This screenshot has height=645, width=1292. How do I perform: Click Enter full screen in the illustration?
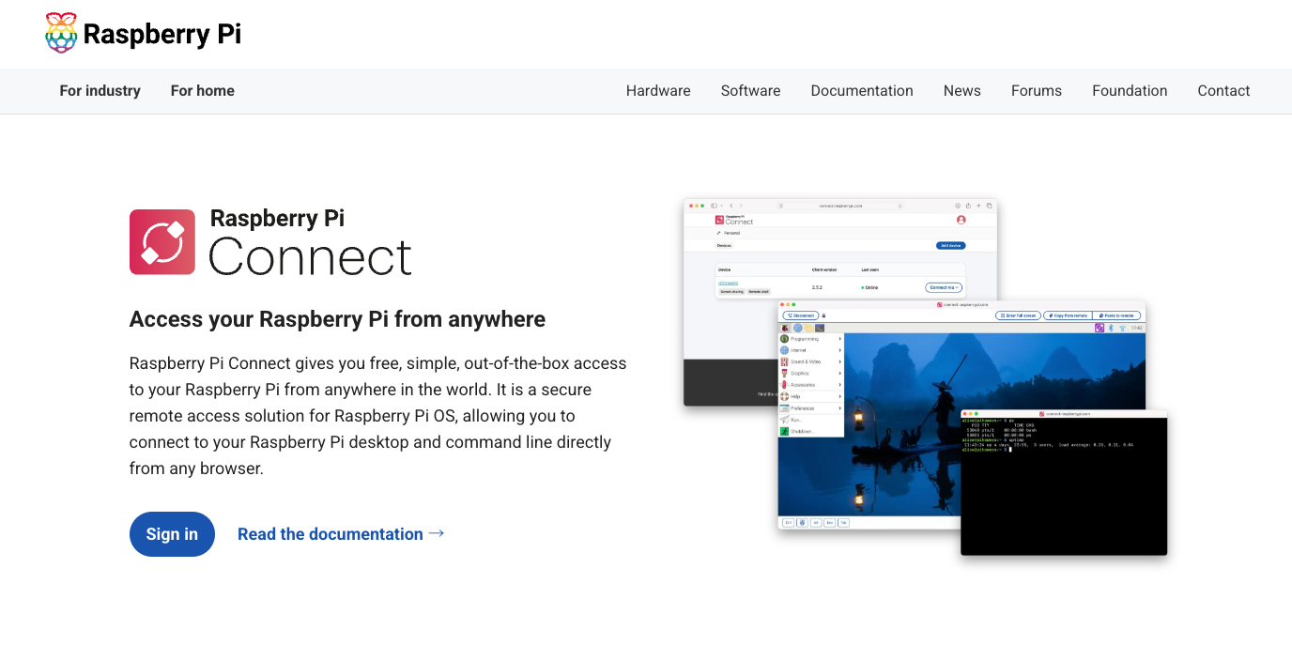[x=1017, y=315]
